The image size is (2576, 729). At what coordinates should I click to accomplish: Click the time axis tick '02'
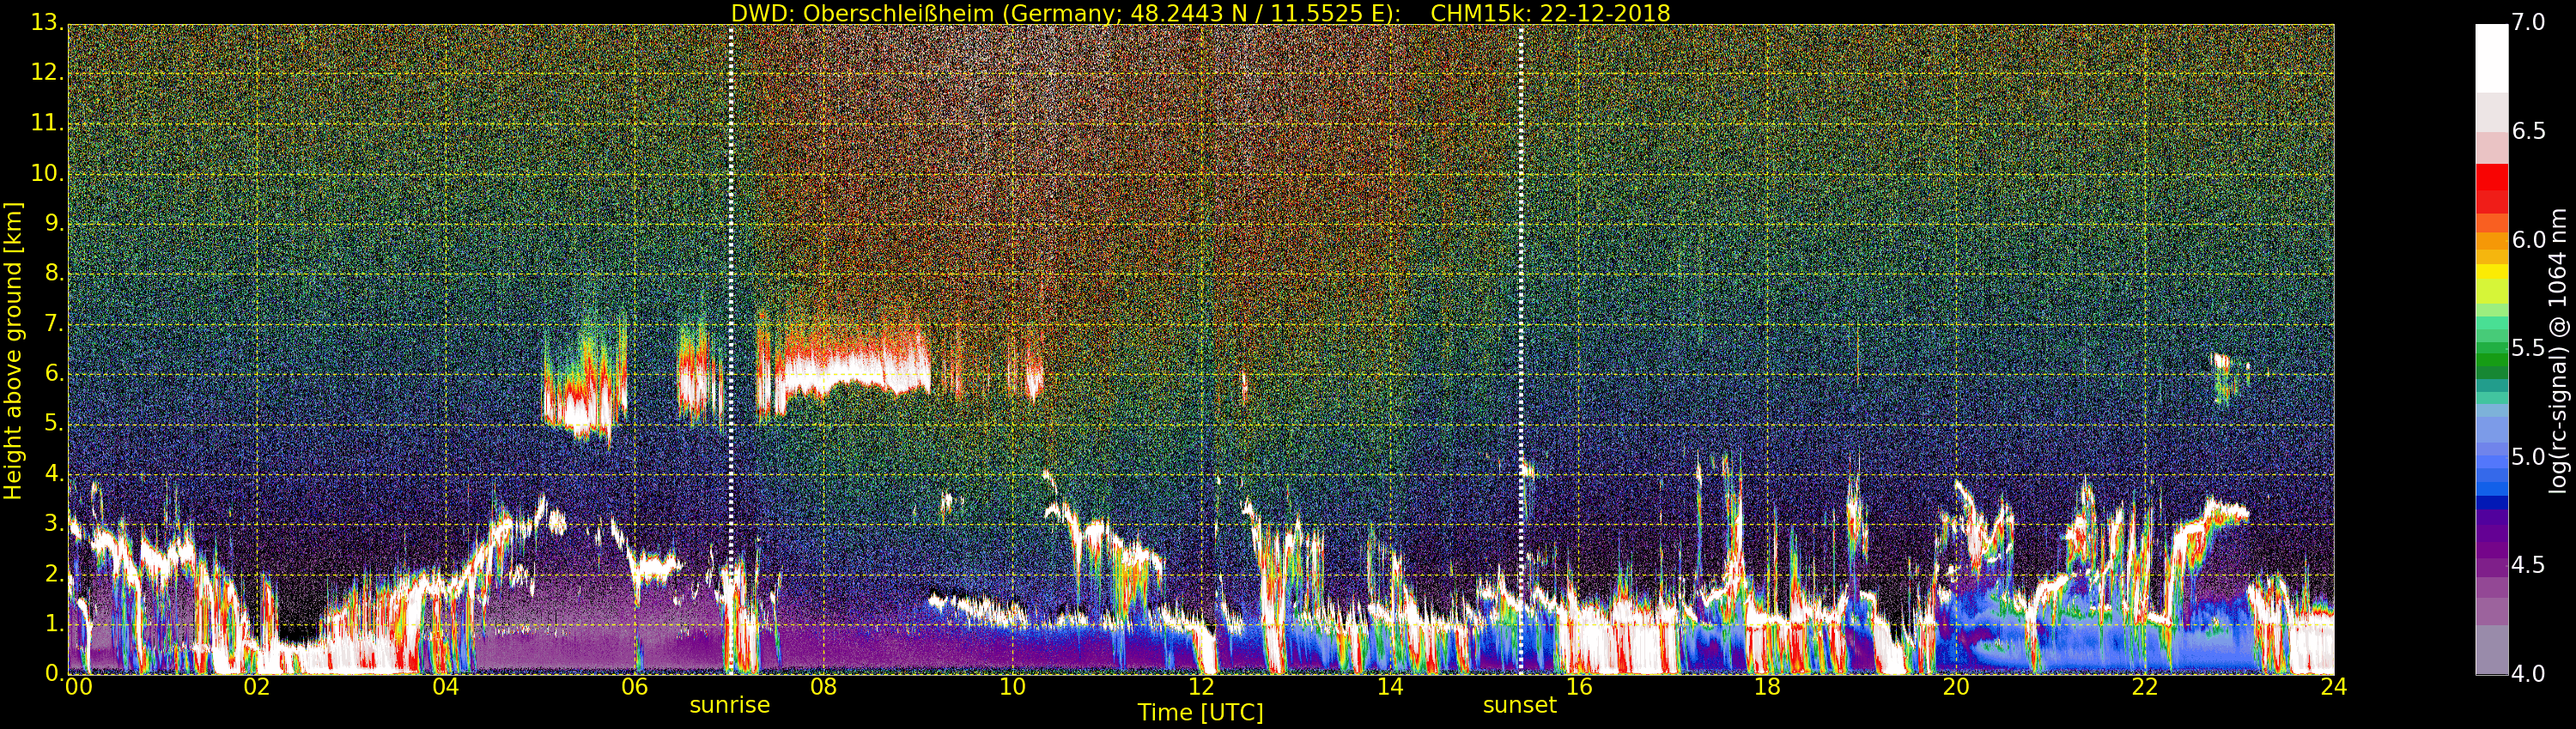click(x=257, y=687)
